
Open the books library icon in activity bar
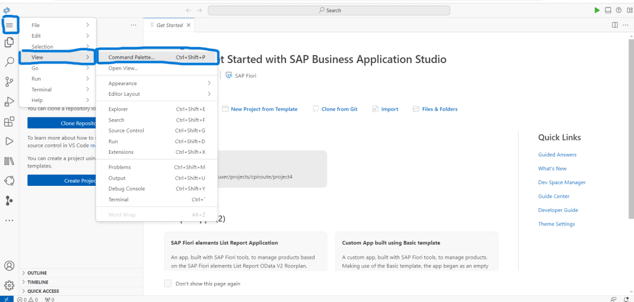(9, 161)
